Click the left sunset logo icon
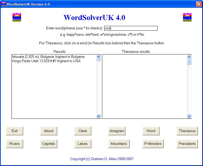 click(17, 17)
